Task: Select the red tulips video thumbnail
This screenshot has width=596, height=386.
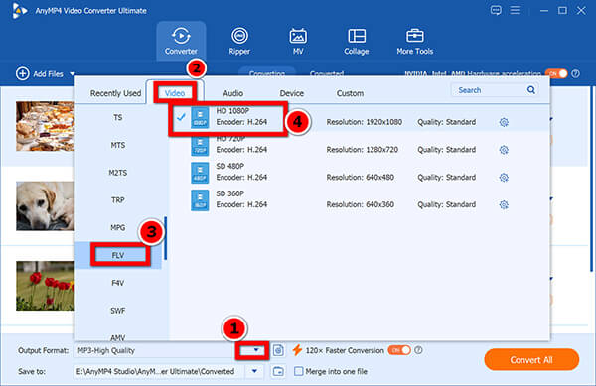Action: click(x=46, y=286)
